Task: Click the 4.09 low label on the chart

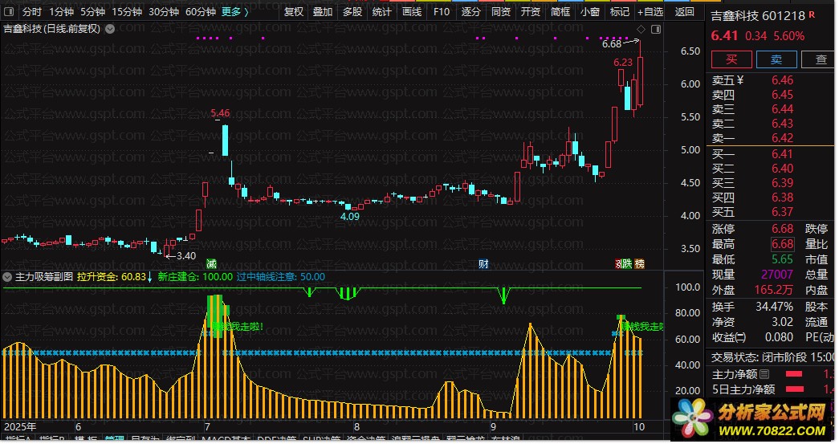Action: [x=350, y=217]
